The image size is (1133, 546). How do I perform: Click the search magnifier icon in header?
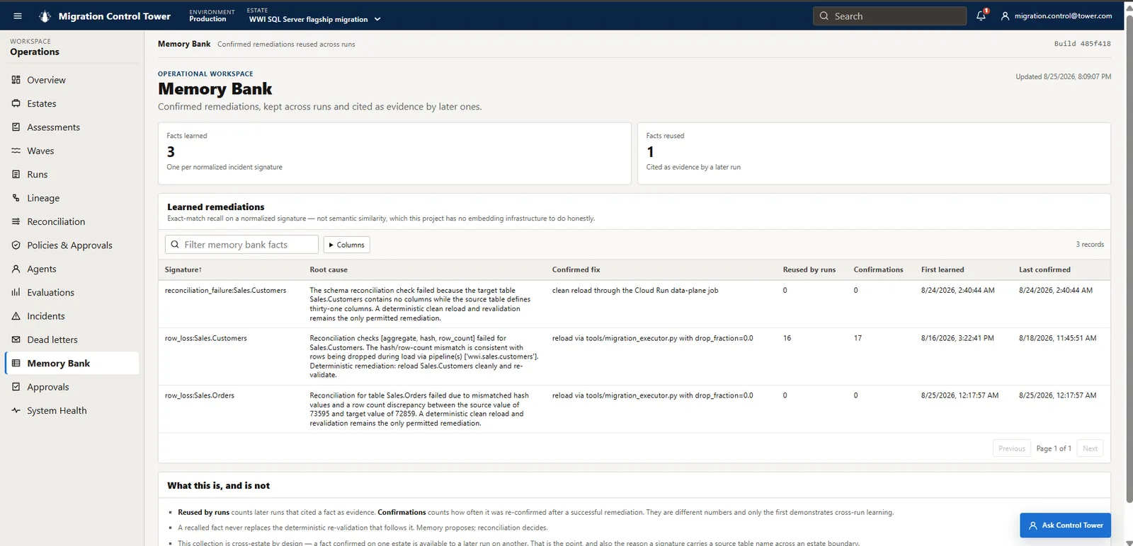(824, 16)
